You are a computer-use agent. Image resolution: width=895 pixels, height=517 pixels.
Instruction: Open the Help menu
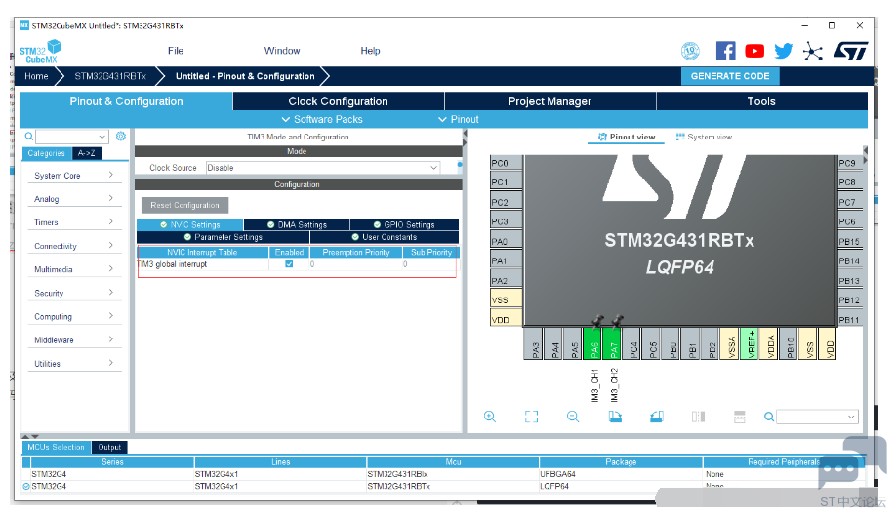370,51
